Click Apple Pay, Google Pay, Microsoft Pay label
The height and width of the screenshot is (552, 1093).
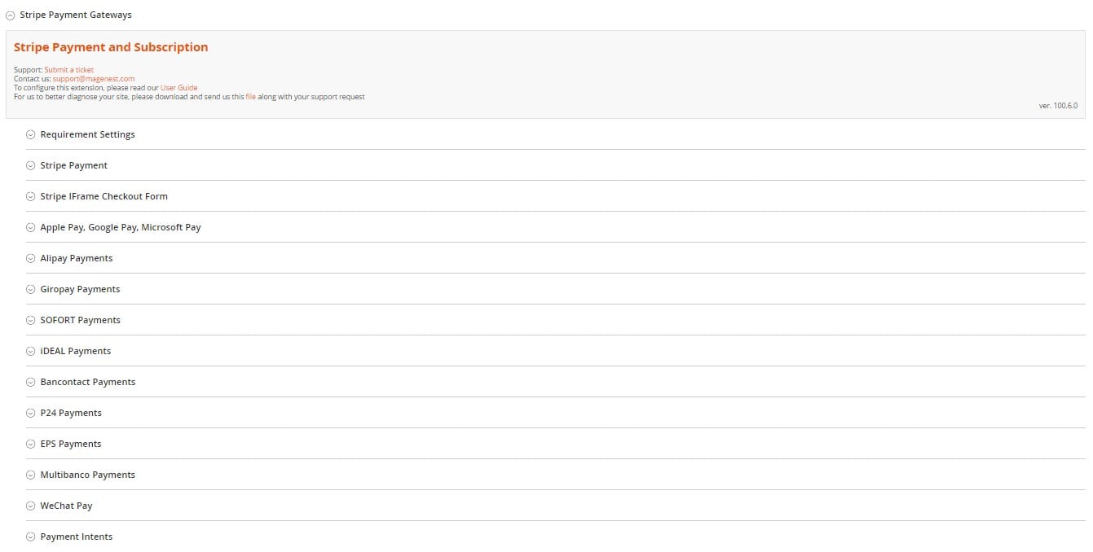coord(121,227)
